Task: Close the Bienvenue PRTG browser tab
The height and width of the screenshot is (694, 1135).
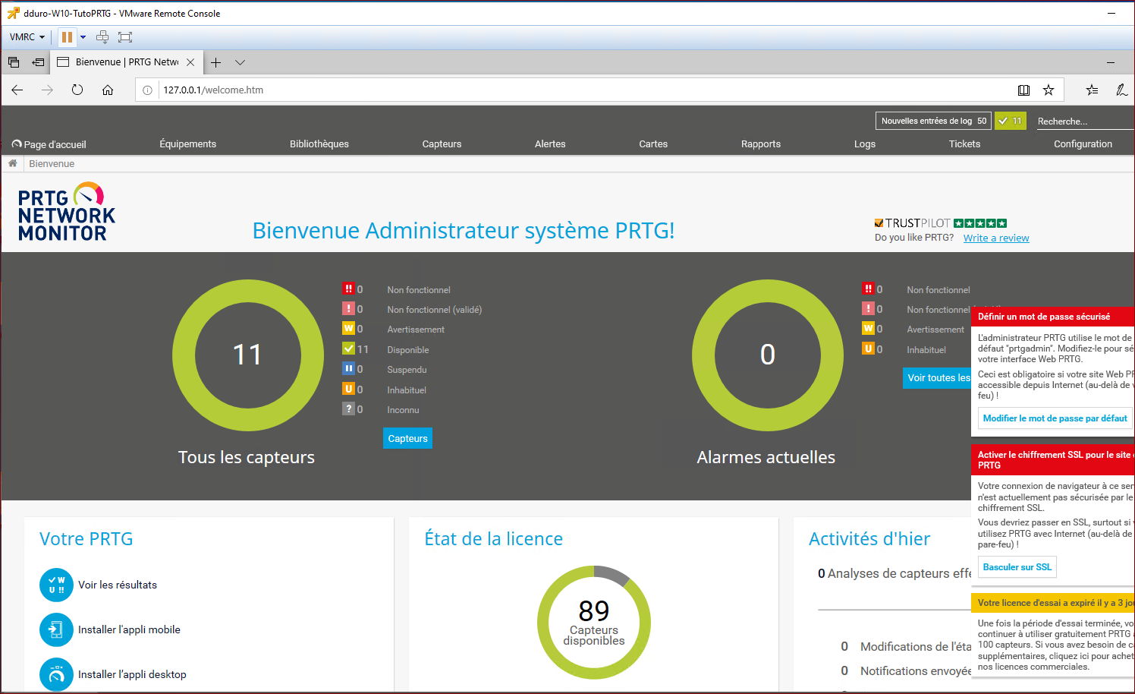Action: click(190, 62)
